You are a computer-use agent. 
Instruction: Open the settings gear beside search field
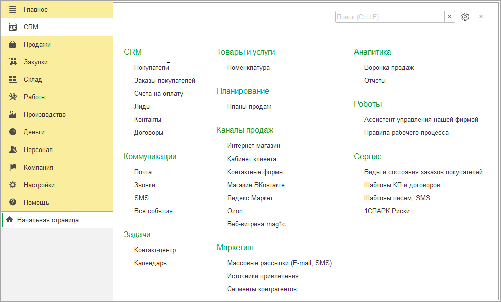pos(465,17)
